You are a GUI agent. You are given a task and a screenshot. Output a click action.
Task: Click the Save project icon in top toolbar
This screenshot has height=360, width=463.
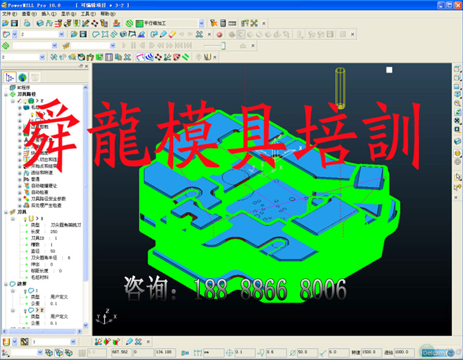tap(14, 23)
